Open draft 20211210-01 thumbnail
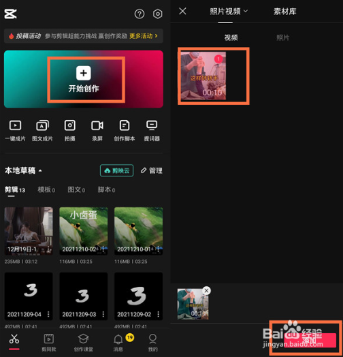This screenshot has width=343, height=357. pyautogui.click(x=139, y=231)
